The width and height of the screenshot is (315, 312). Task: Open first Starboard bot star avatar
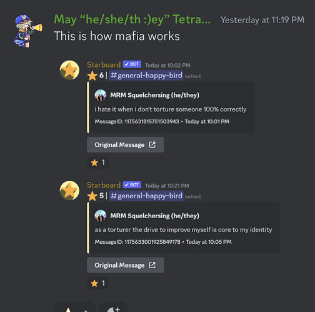(x=69, y=70)
